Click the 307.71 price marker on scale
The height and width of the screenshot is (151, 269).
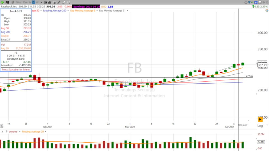click(x=262, y=65)
